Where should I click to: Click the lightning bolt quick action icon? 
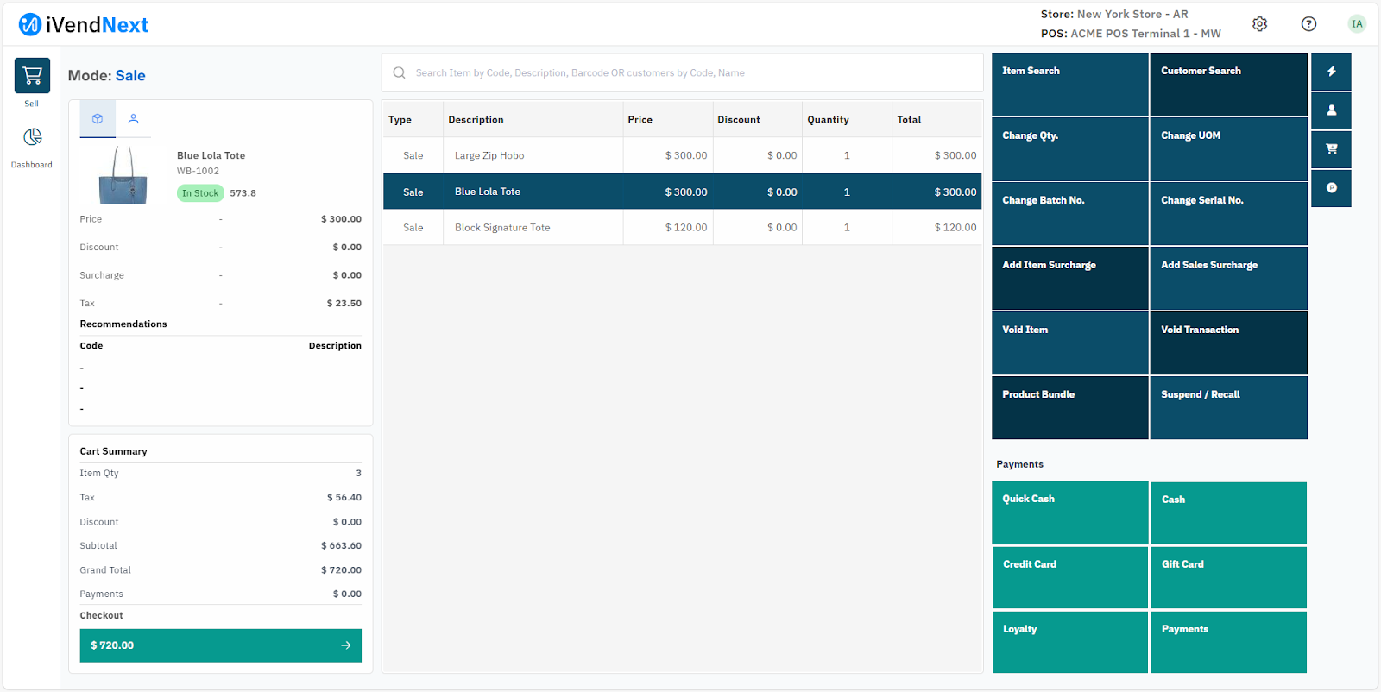coord(1331,72)
